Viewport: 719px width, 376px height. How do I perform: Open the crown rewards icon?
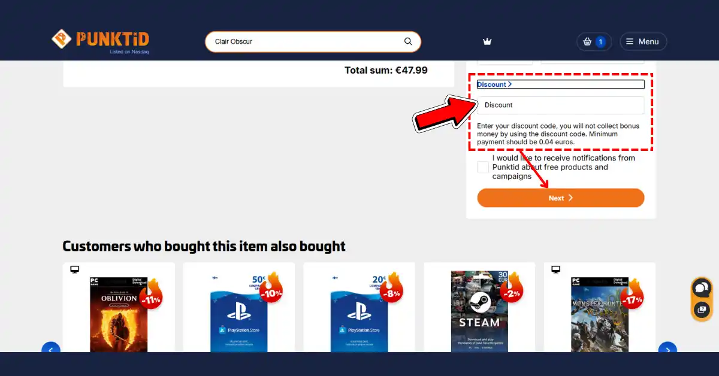pyautogui.click(x=487, y=41)
